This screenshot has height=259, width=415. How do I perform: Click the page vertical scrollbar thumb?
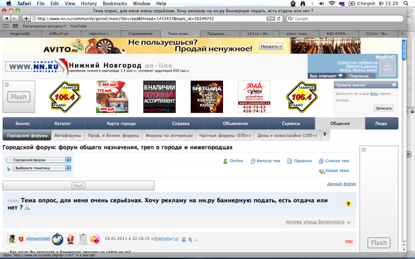404,50
